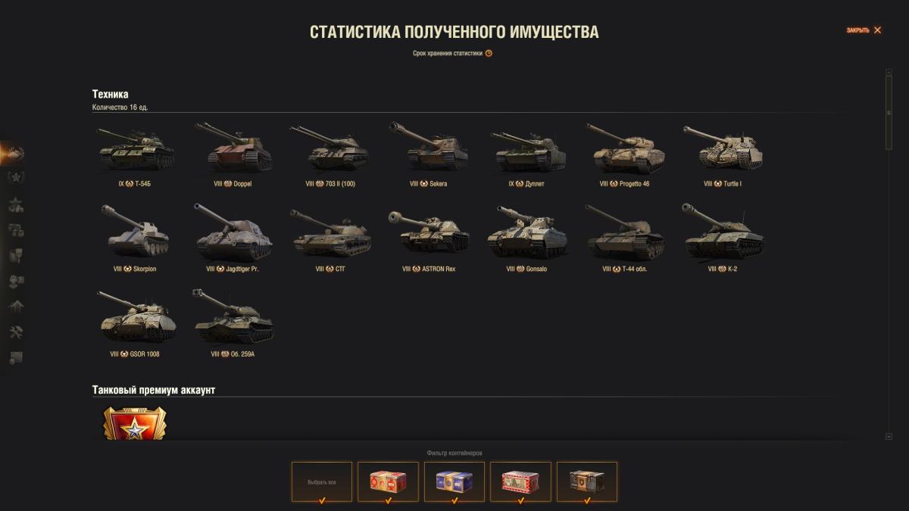
Task: Toggle the dark metal container filter
Action: tap(587, 481)
